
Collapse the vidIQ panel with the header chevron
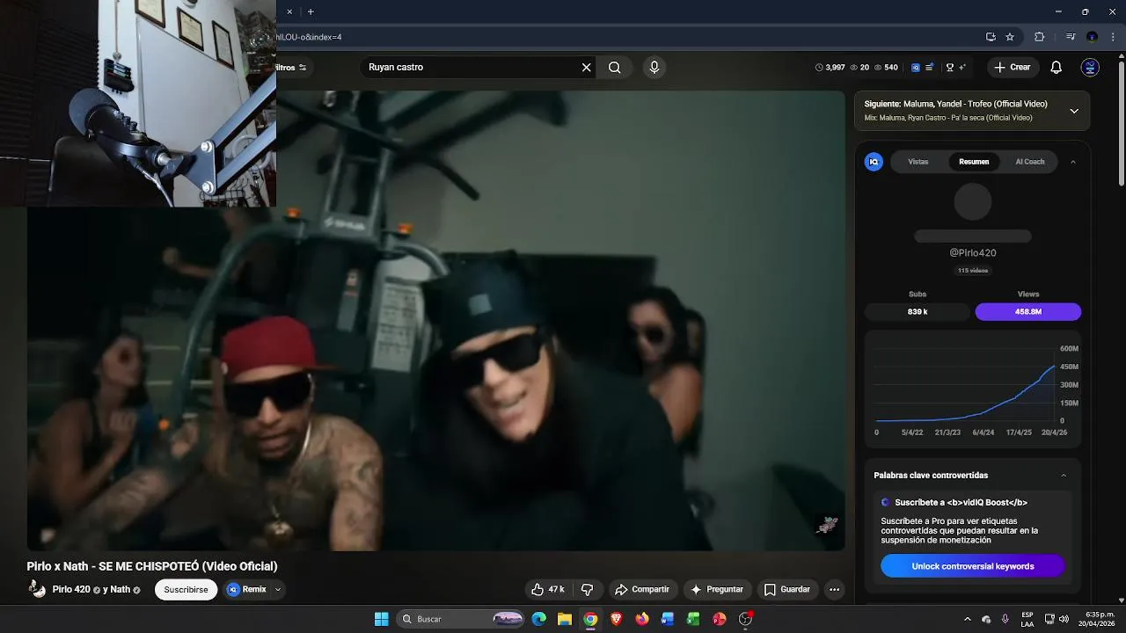point(1072,162)
